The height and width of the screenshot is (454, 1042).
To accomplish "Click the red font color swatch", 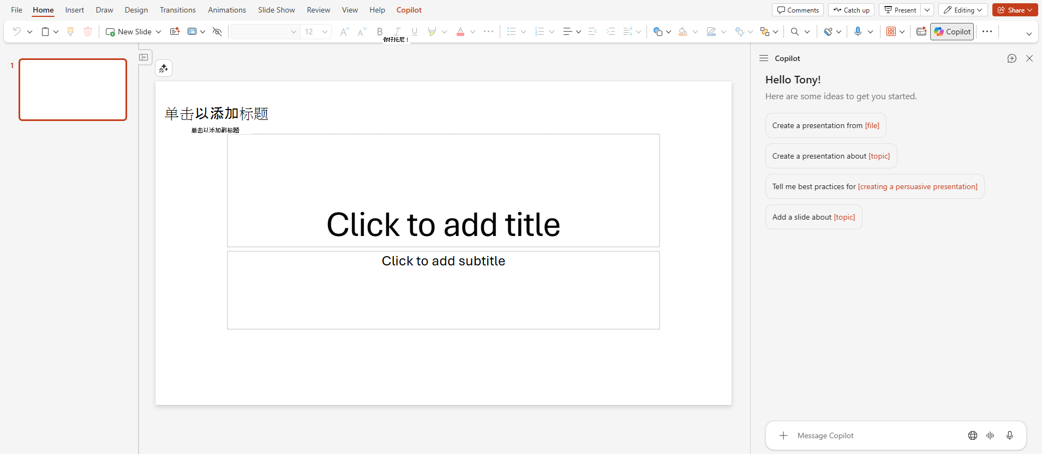I will point(460,32).
